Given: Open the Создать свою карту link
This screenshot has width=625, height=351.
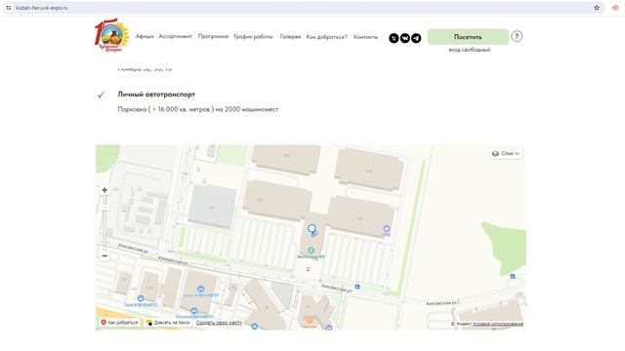Looking at the screenshot, I should 219,323.
